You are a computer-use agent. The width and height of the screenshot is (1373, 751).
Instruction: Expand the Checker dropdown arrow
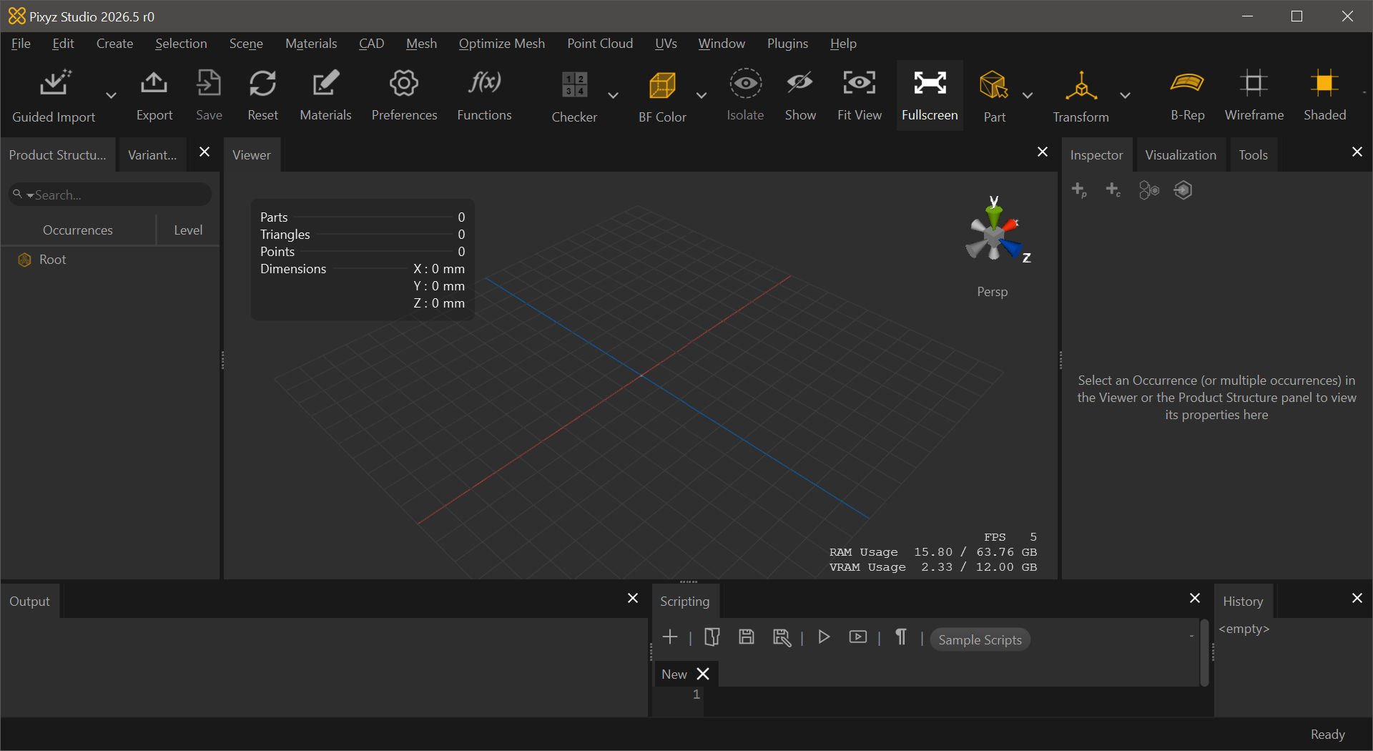click(x=613, y=95)
